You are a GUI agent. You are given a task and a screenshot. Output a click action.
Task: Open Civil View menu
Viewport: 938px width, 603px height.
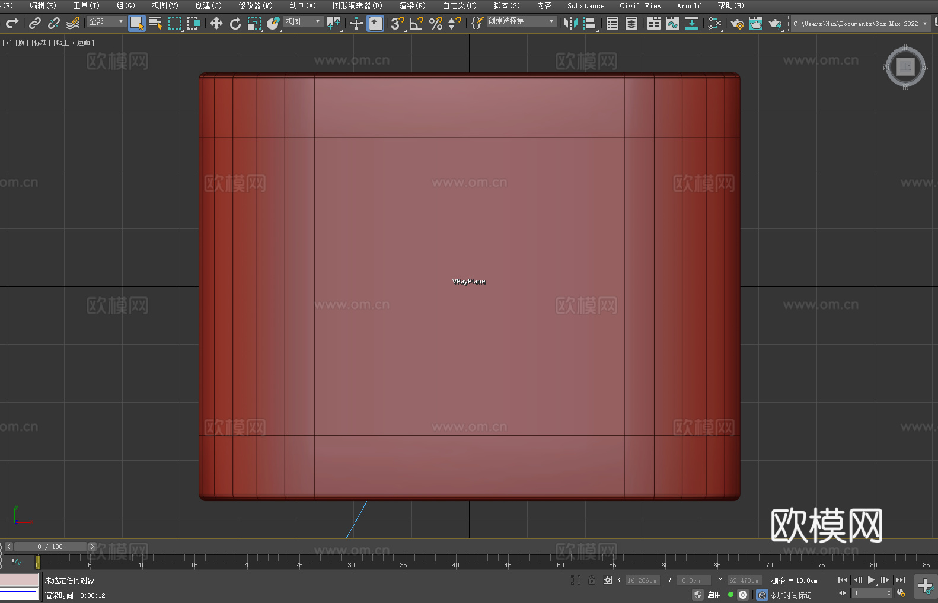point(640,5)
